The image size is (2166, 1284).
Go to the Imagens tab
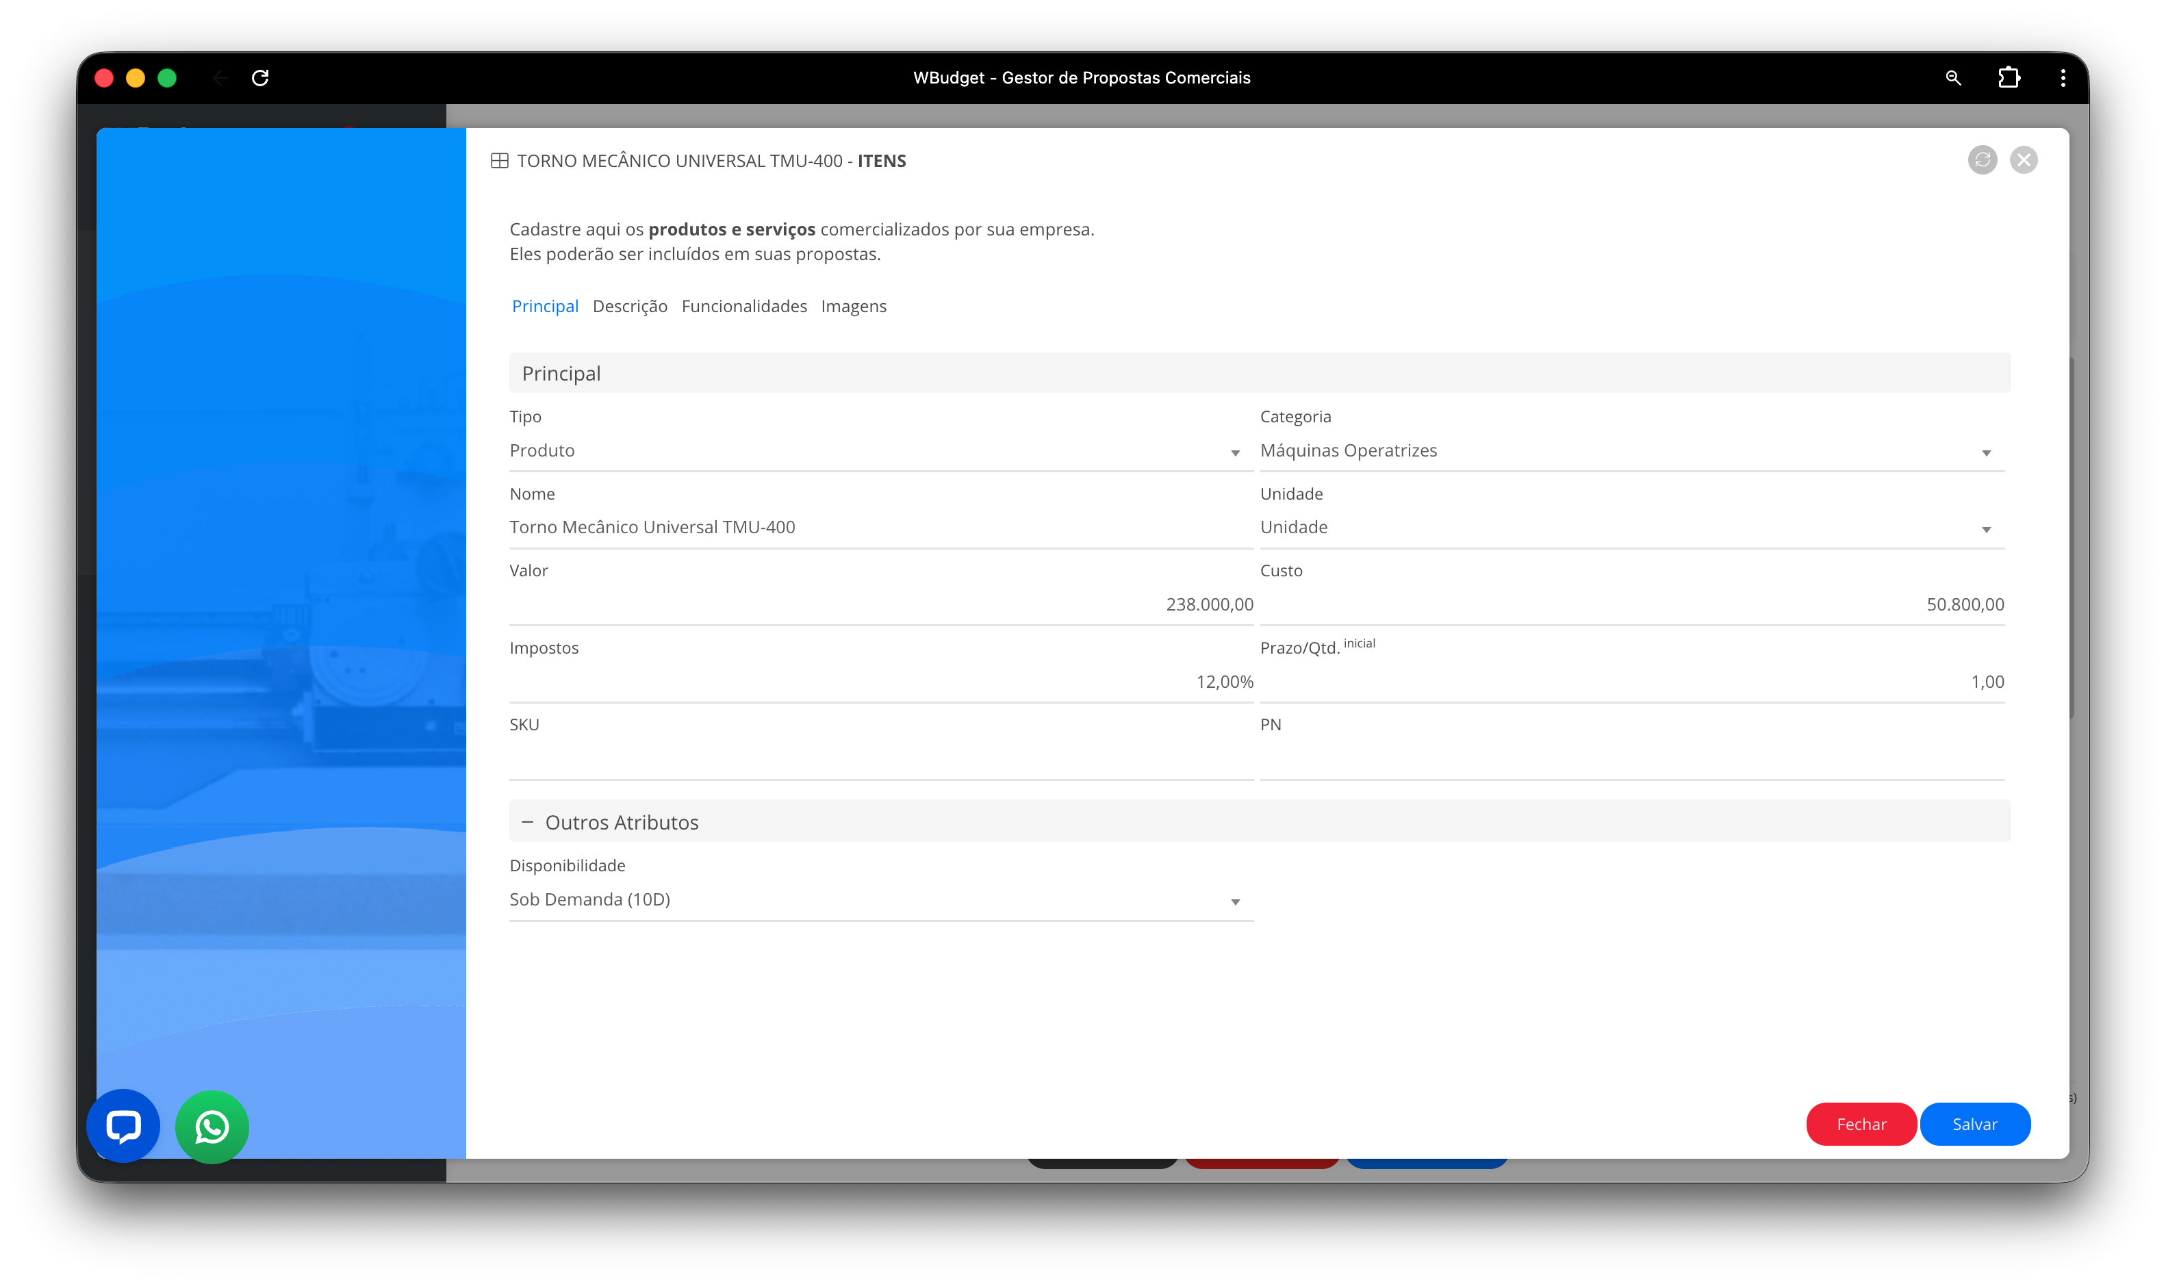pyautogui.click(x=853, y=307)
